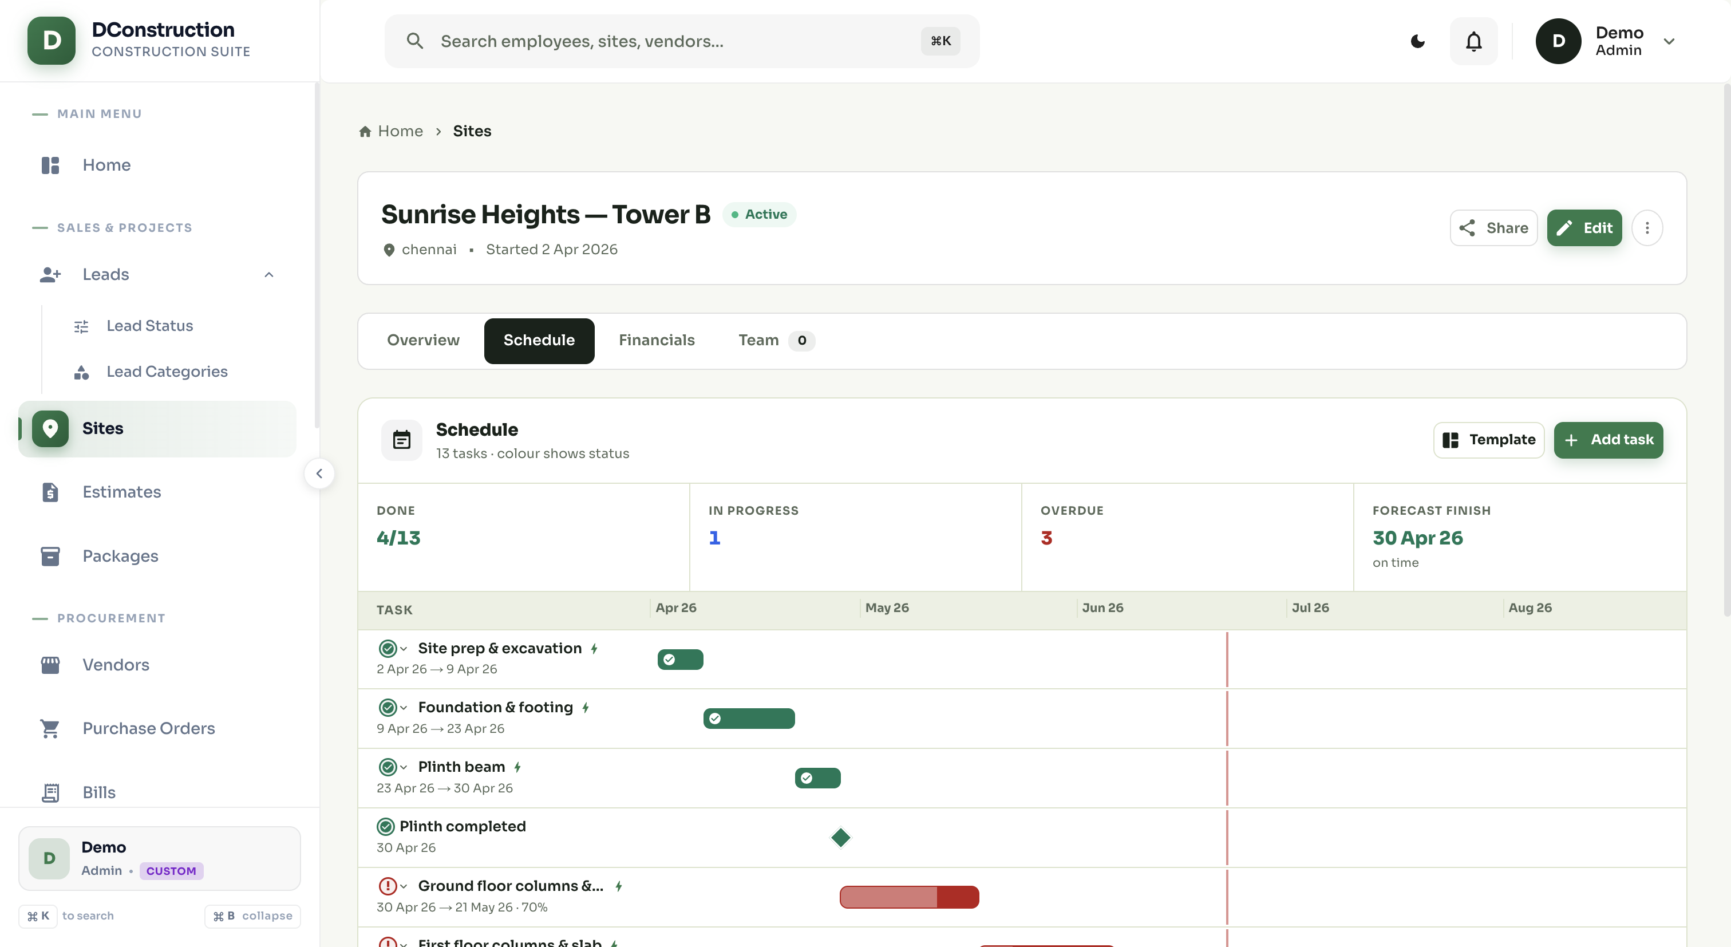Click the Sites breadcrumb
1731x947 pixels.
pos(472,131)
